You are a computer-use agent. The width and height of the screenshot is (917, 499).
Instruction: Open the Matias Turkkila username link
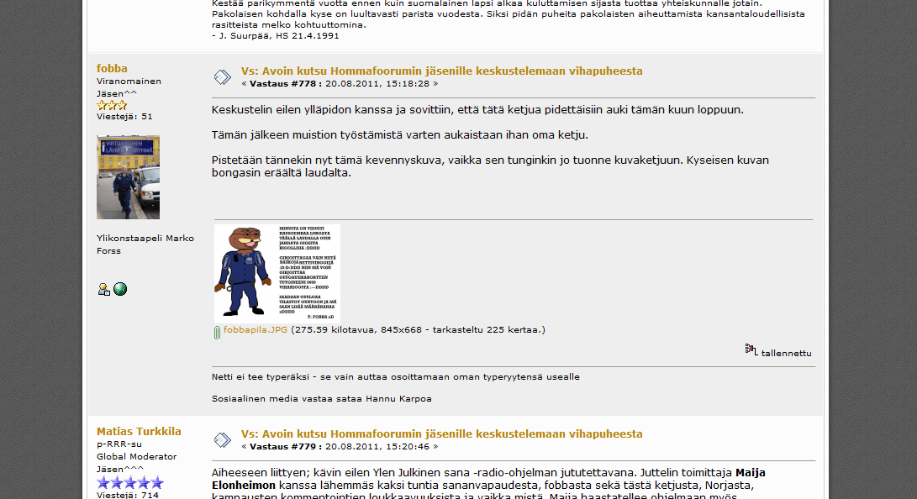[x=139, y=431]
